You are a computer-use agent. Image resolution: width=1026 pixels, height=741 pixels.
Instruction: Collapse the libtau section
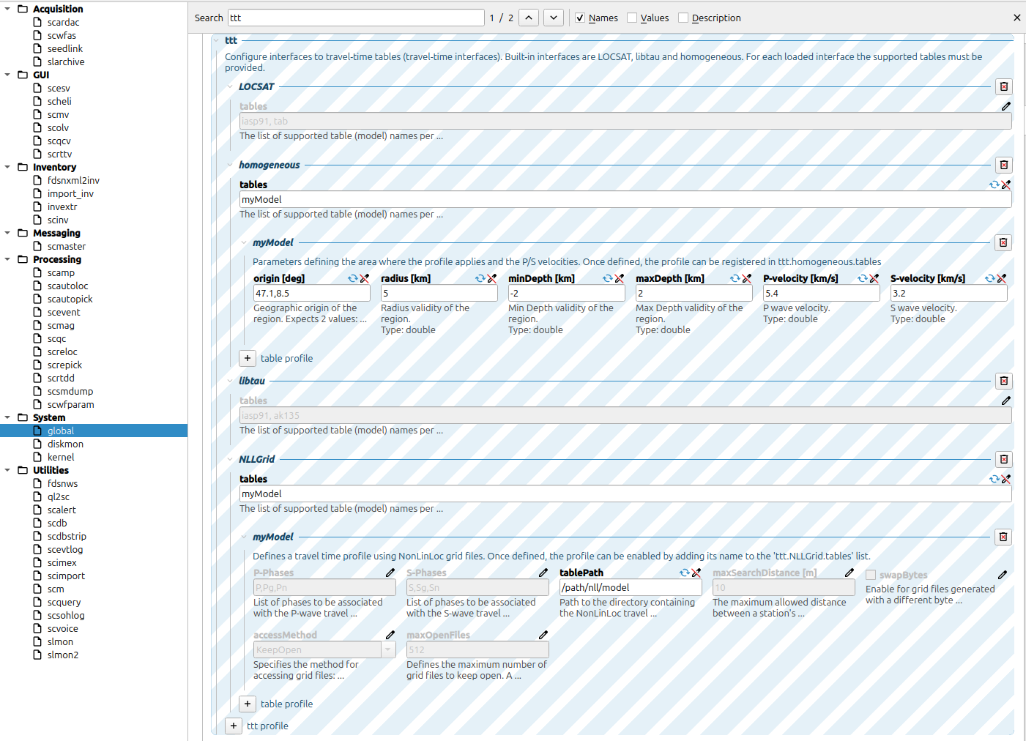point(230,381)
